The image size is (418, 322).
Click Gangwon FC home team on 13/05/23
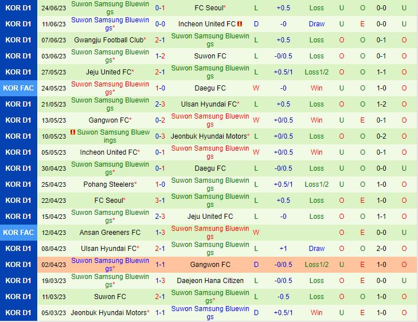coord(109,120)
